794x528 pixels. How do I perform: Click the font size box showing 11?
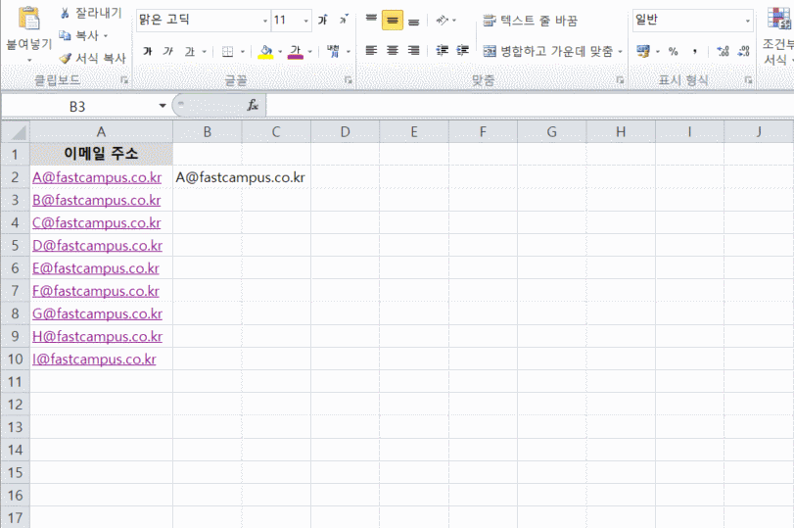[287, 21]
